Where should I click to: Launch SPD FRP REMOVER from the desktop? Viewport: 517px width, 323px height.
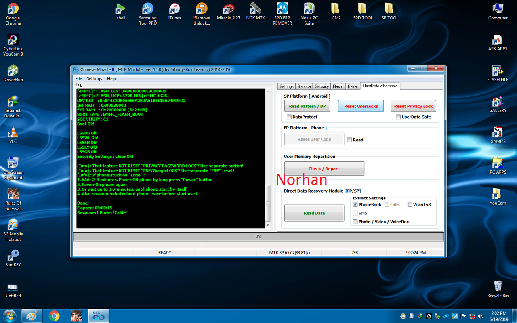pos(282,14)
